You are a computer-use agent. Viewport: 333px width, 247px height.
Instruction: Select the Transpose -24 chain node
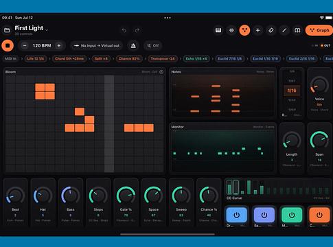pyautogui.click(x=163, y=59)
